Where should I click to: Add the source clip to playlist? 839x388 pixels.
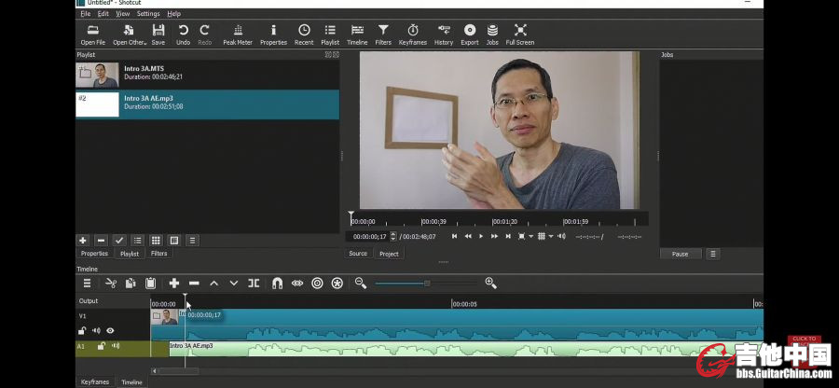(x=83, y=241)
